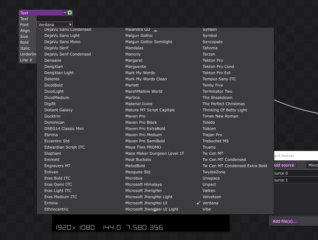Select Syncopate font

pyautogui.click(x=212, y=42)
